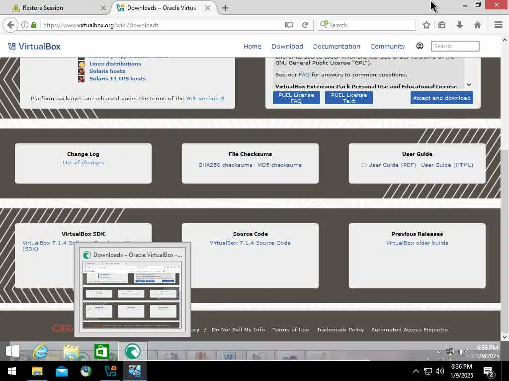Open File Explorer on the guest taskbar

71,352
